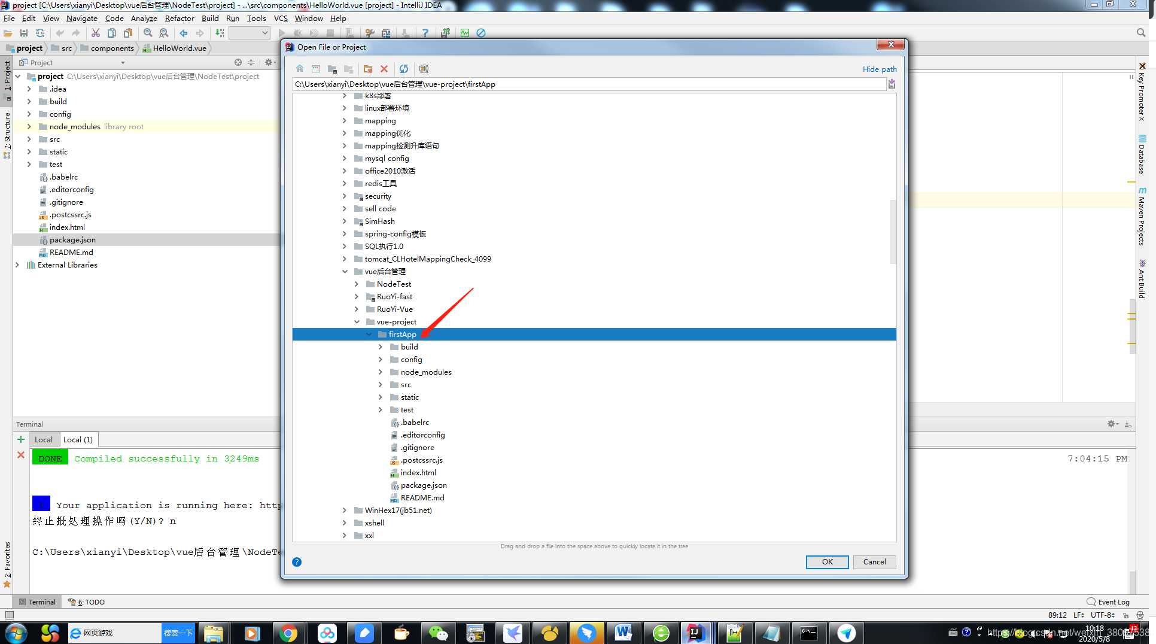Click the Build project toolbar icon
This screenshot has height=644, width=1156.
220,34
